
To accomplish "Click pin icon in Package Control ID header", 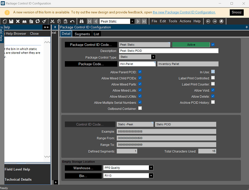I will point(246,27).
